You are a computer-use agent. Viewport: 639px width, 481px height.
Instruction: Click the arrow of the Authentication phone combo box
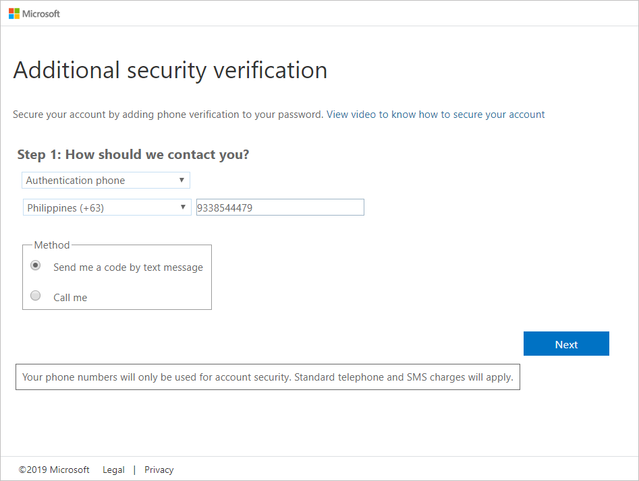coord(182,180)
